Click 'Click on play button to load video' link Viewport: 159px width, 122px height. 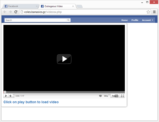click(31, 102)
